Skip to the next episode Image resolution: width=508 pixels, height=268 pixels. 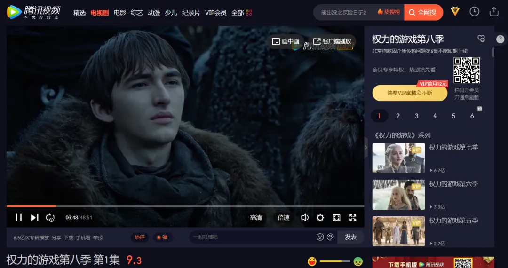click(35, 218)
